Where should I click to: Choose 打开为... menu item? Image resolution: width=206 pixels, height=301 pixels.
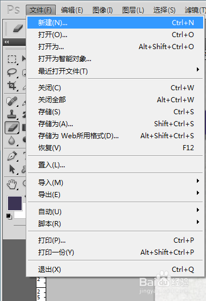pos(115,47)
